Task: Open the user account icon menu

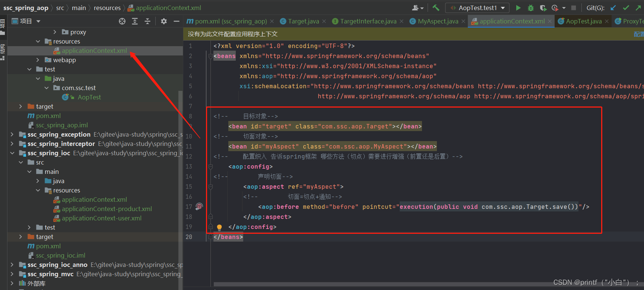Action: (x=418, y=8)
